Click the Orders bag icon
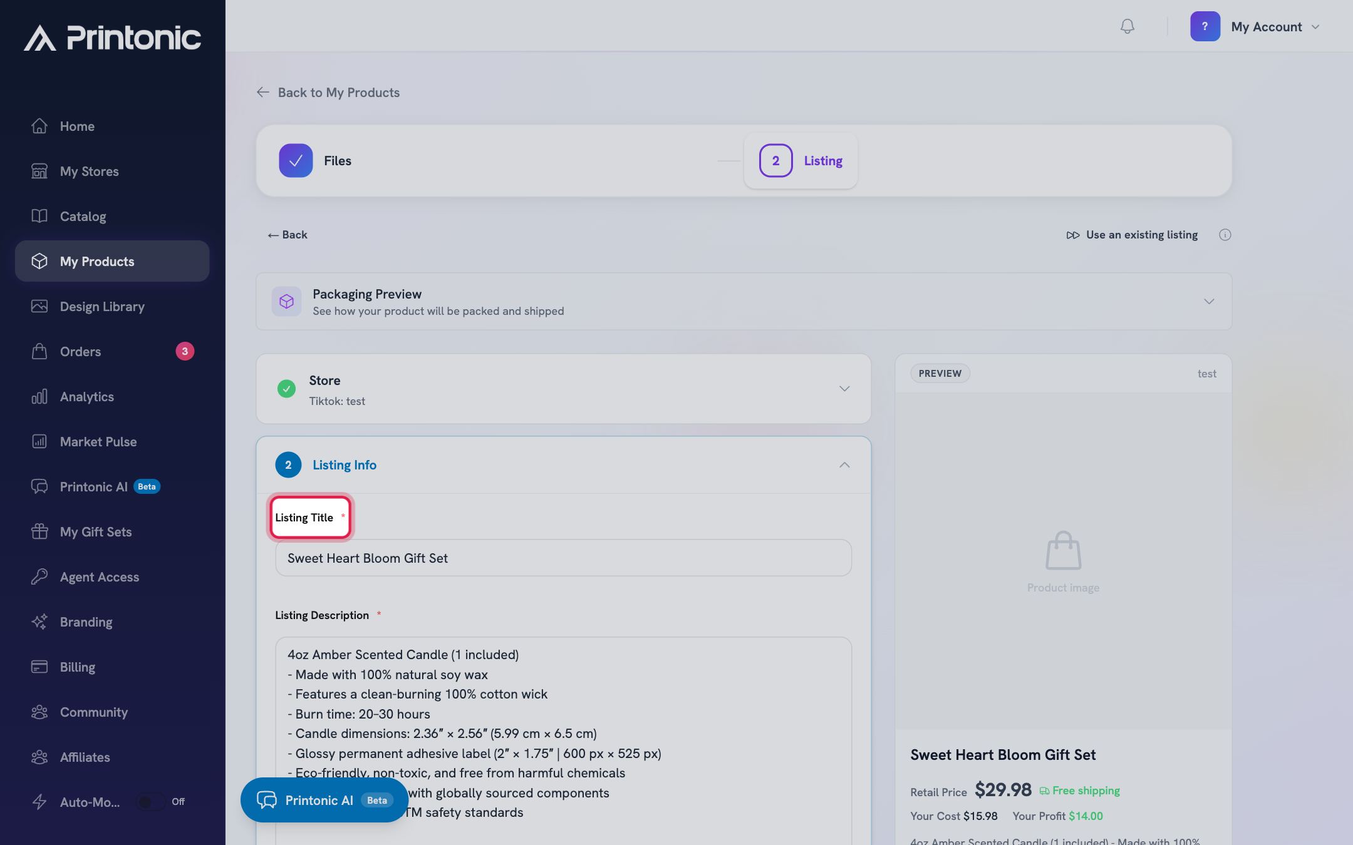Screen dimensions: 1353x845 click(x=39, y=351)
